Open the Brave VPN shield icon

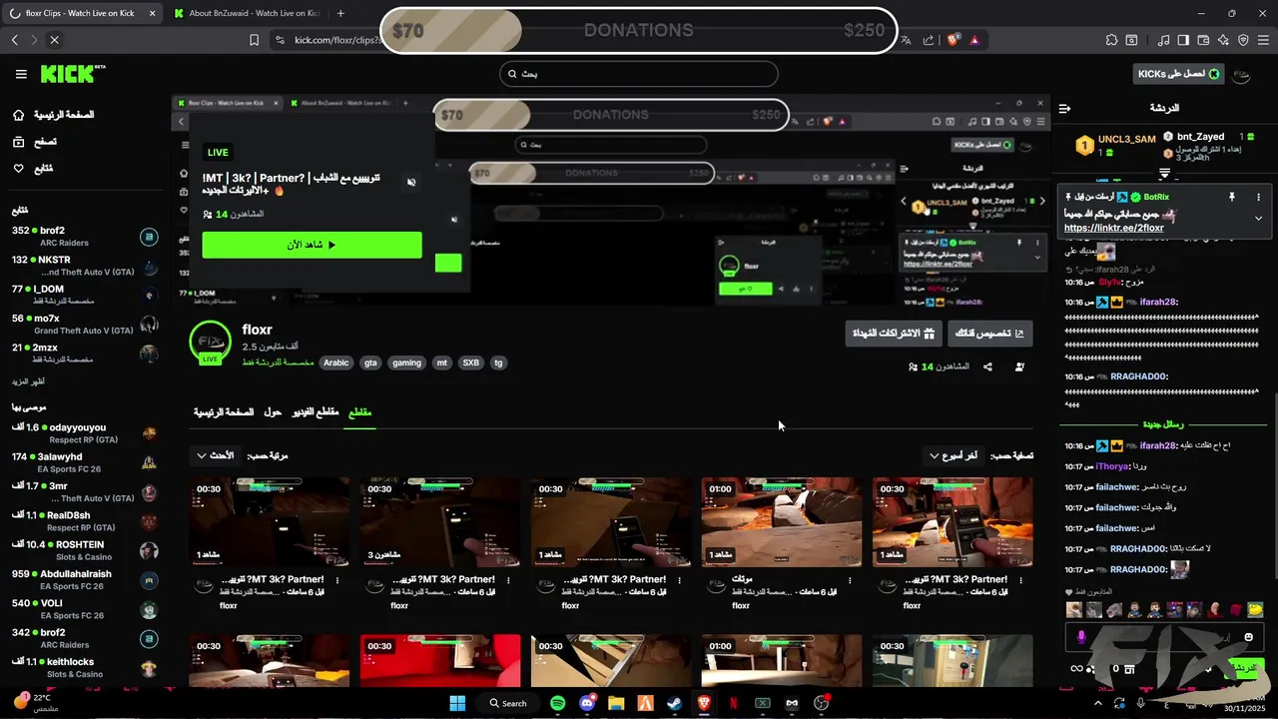pyautogui.click(x=1243, y=40)
